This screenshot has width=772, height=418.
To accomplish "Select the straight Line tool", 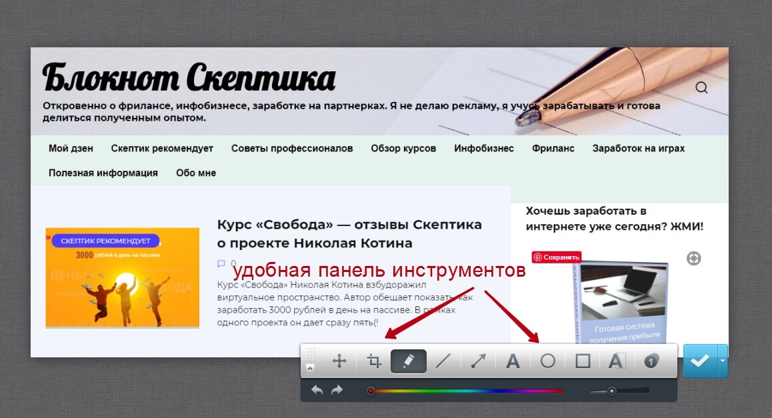I will tap(443, 361).
